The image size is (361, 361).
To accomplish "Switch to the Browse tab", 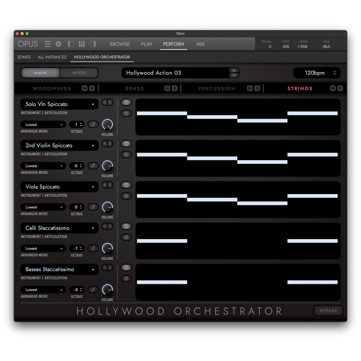I will point(120,44).
